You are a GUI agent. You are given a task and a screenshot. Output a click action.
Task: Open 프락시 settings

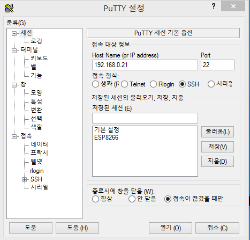pyautogui.click(x=39, y=153)
